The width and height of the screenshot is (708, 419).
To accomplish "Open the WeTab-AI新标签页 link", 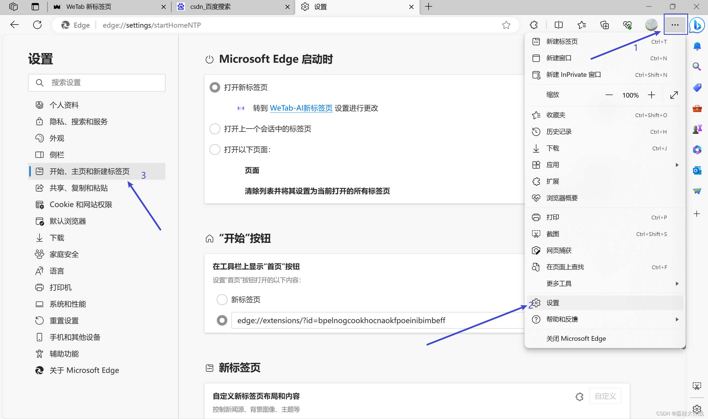I will pyautogui.click(x=301, y=108).
